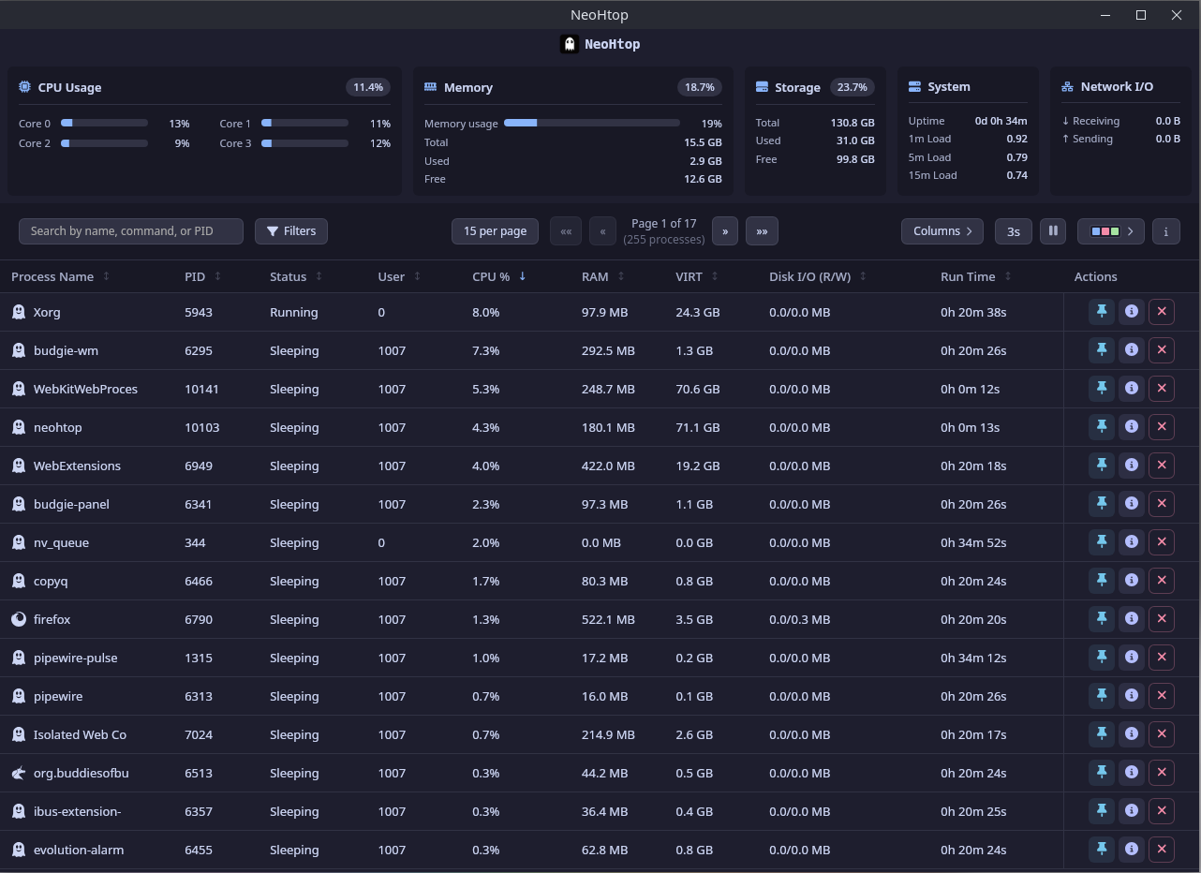Pin the WebExtensions process
Viewport: 1201px width, 873px height.
[x=1102, y=466]
